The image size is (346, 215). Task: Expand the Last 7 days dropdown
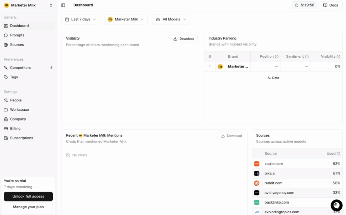(x=81, y=20)
